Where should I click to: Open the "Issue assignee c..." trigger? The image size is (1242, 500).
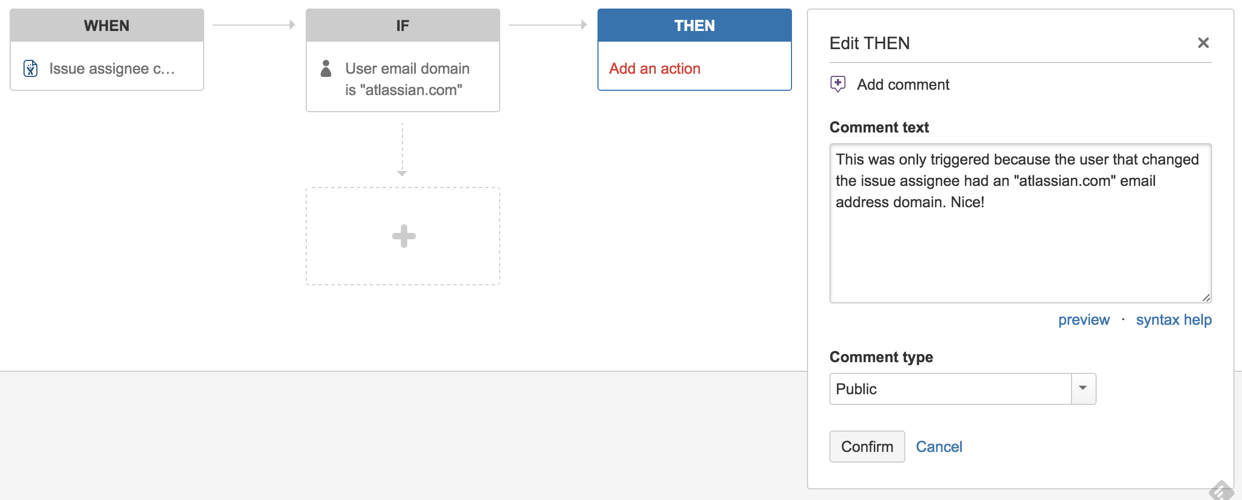[112, 68]
